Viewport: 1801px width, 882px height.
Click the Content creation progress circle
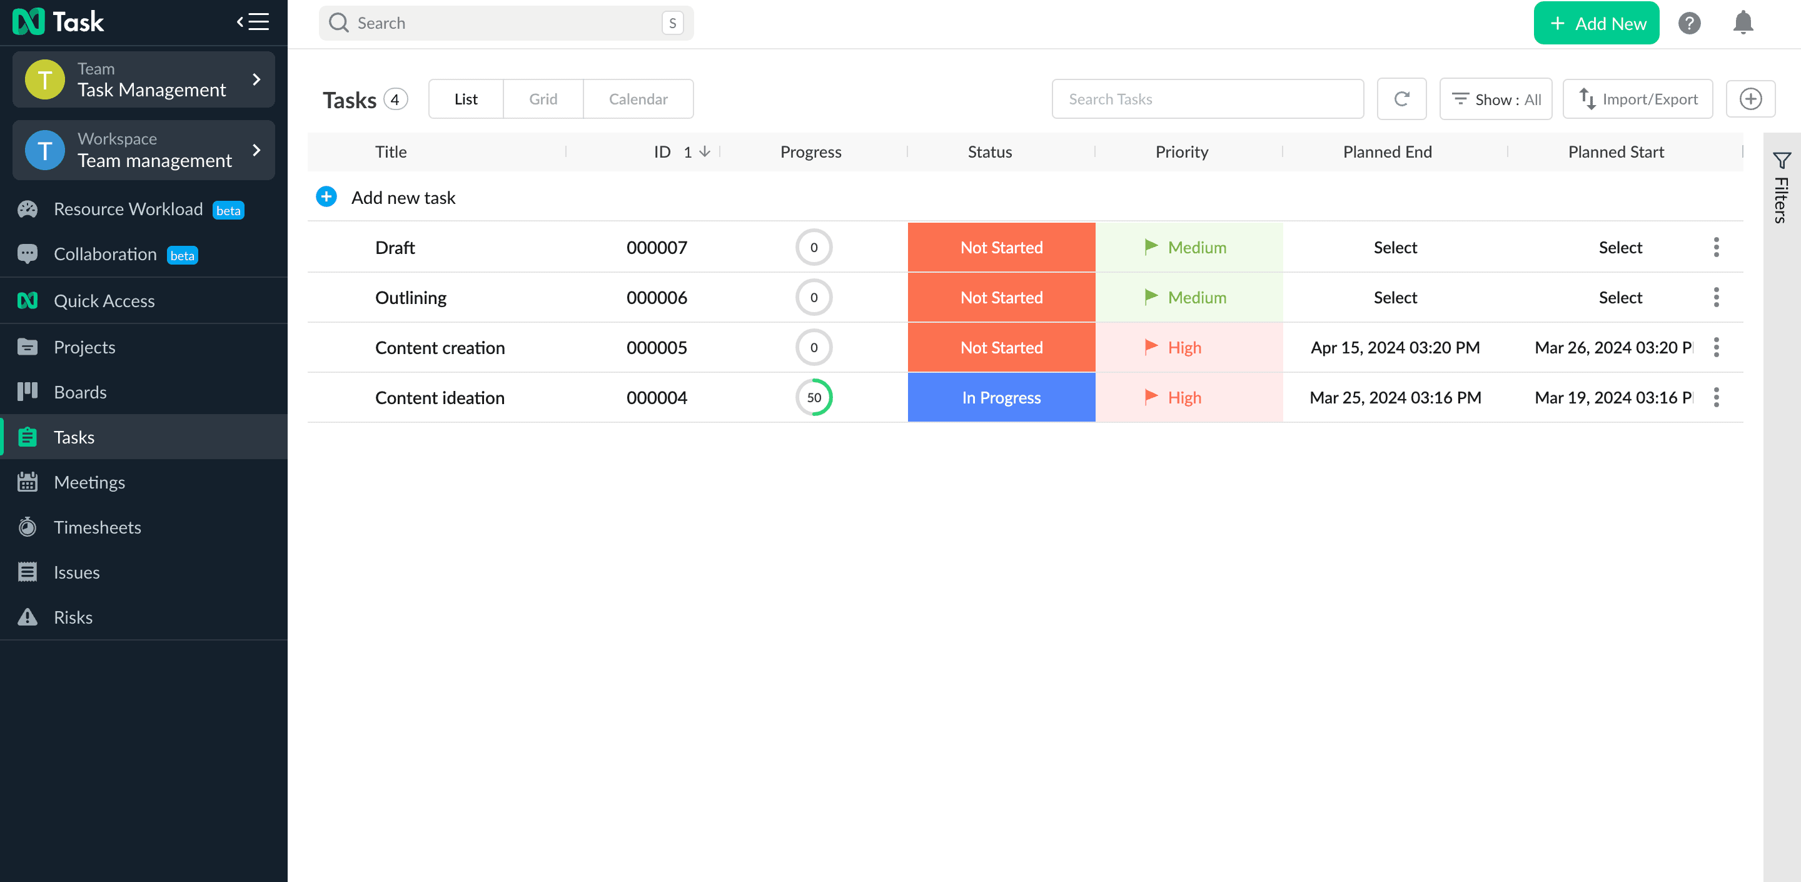point(814,348)
